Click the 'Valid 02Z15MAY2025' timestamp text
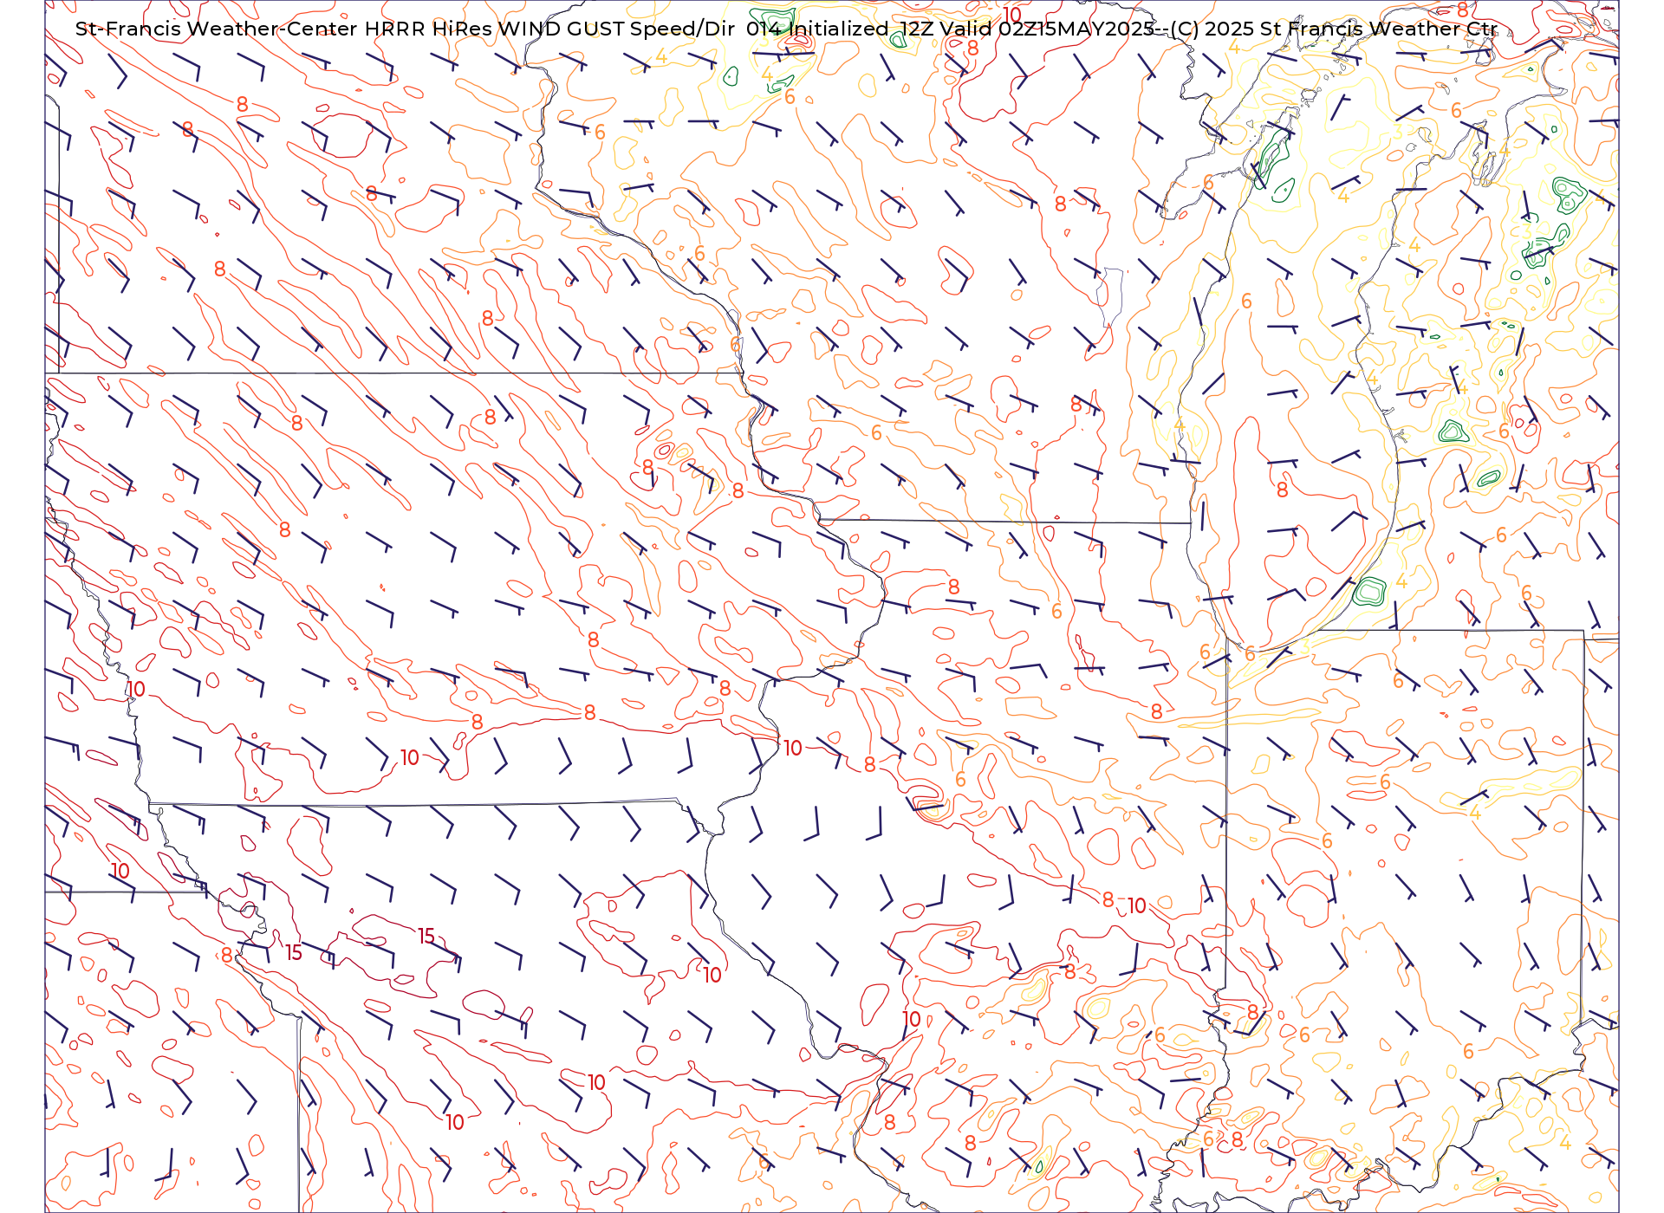This screenshot has width=1664, height=1213. [x=1046, y=29]
